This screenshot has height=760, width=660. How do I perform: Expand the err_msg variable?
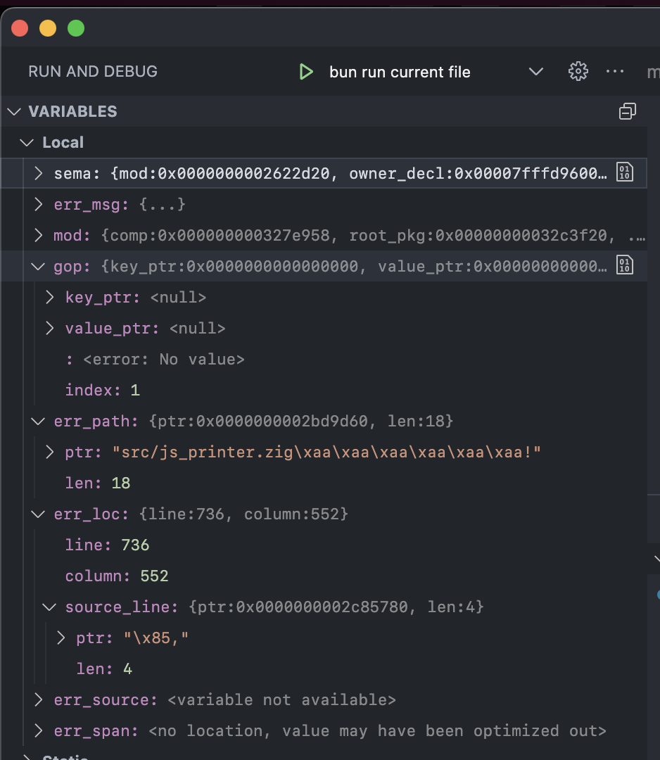(38, 204)
